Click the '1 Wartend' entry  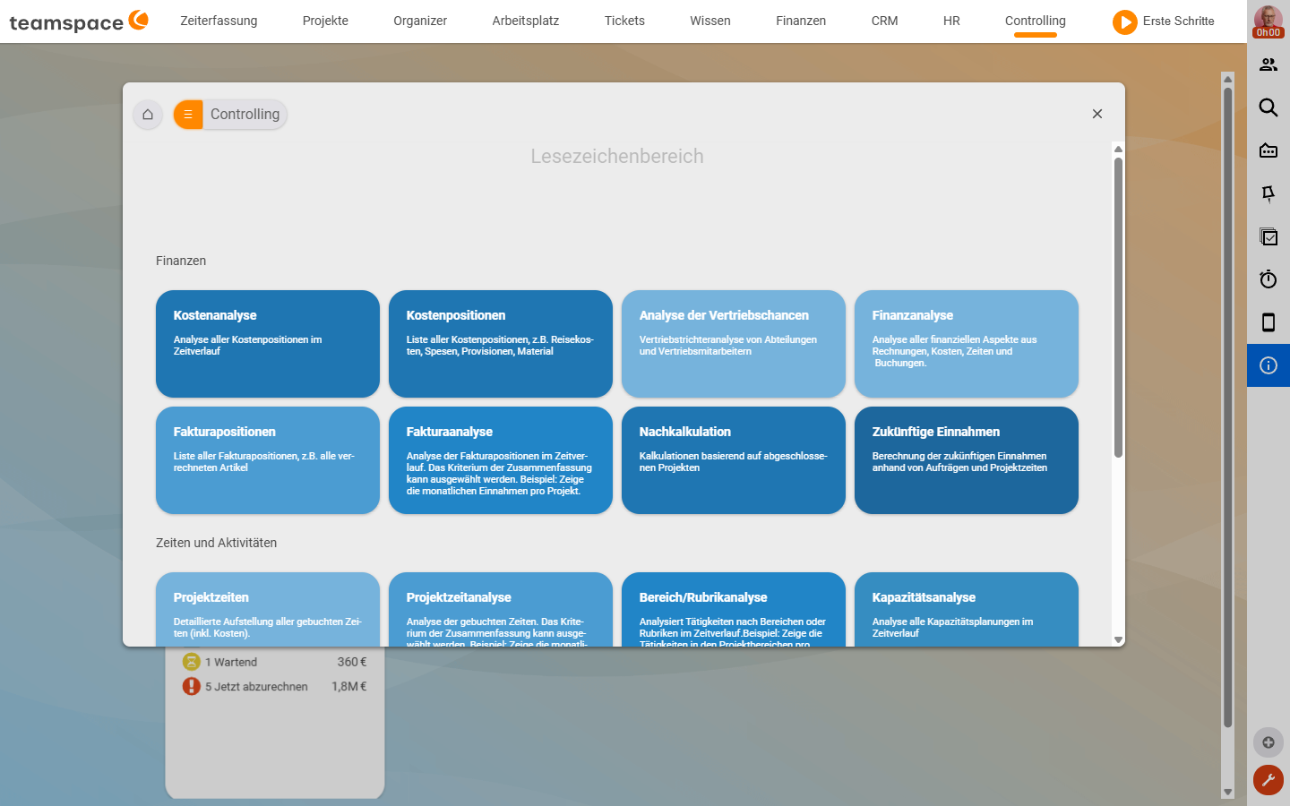231,662
